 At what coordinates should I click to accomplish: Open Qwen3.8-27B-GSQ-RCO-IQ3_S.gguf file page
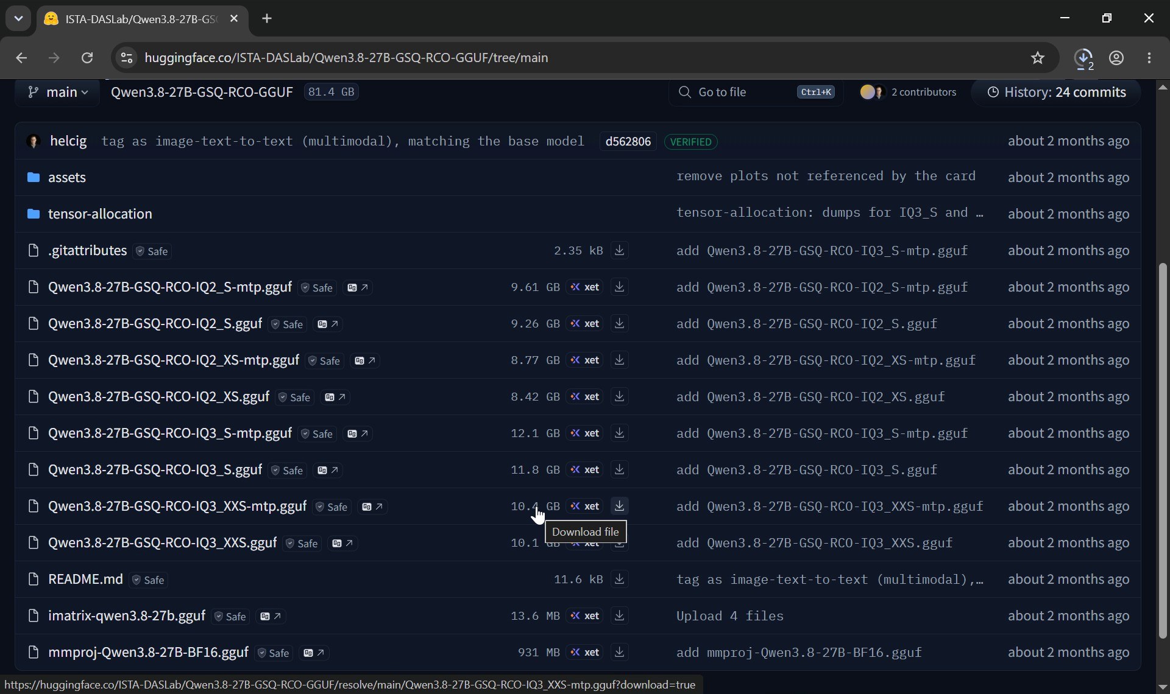[155, 469]
